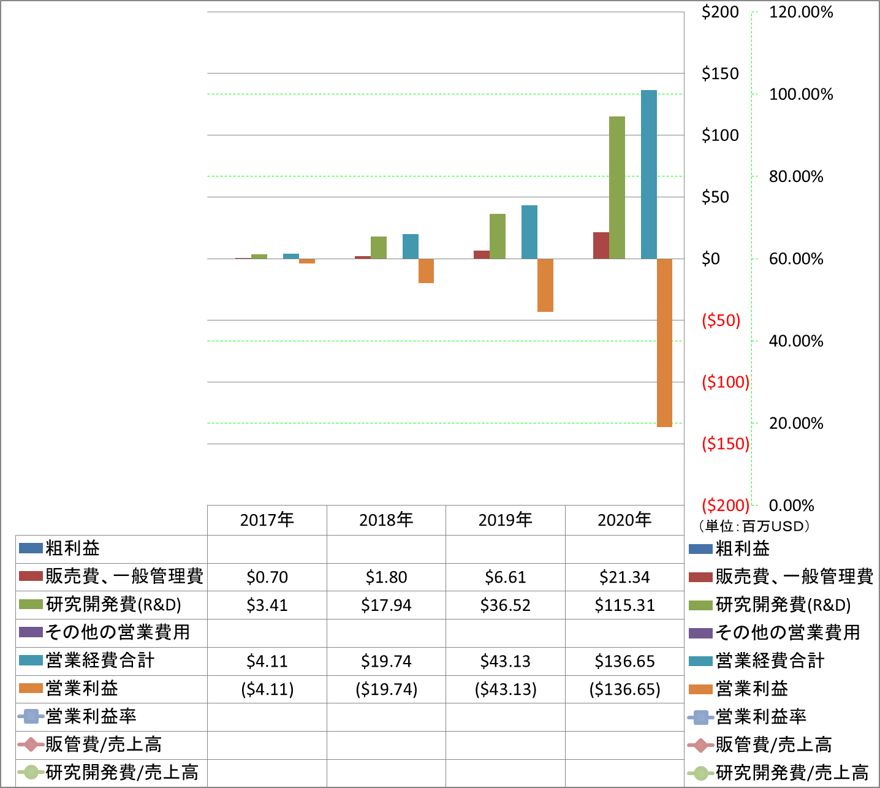
Task: Click the 2019 orange operating income bar
Action: click(x=545, y=285)
